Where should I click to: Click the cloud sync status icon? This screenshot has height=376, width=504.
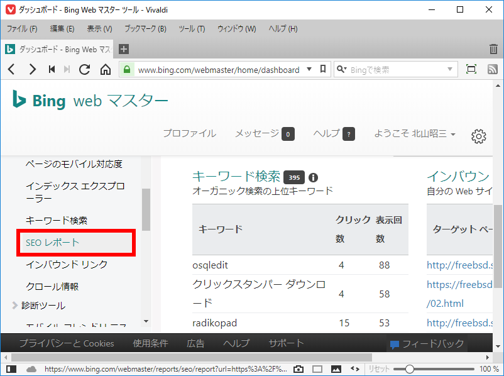31,369
